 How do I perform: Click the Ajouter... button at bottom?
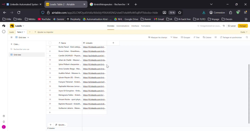coord(60,125)
